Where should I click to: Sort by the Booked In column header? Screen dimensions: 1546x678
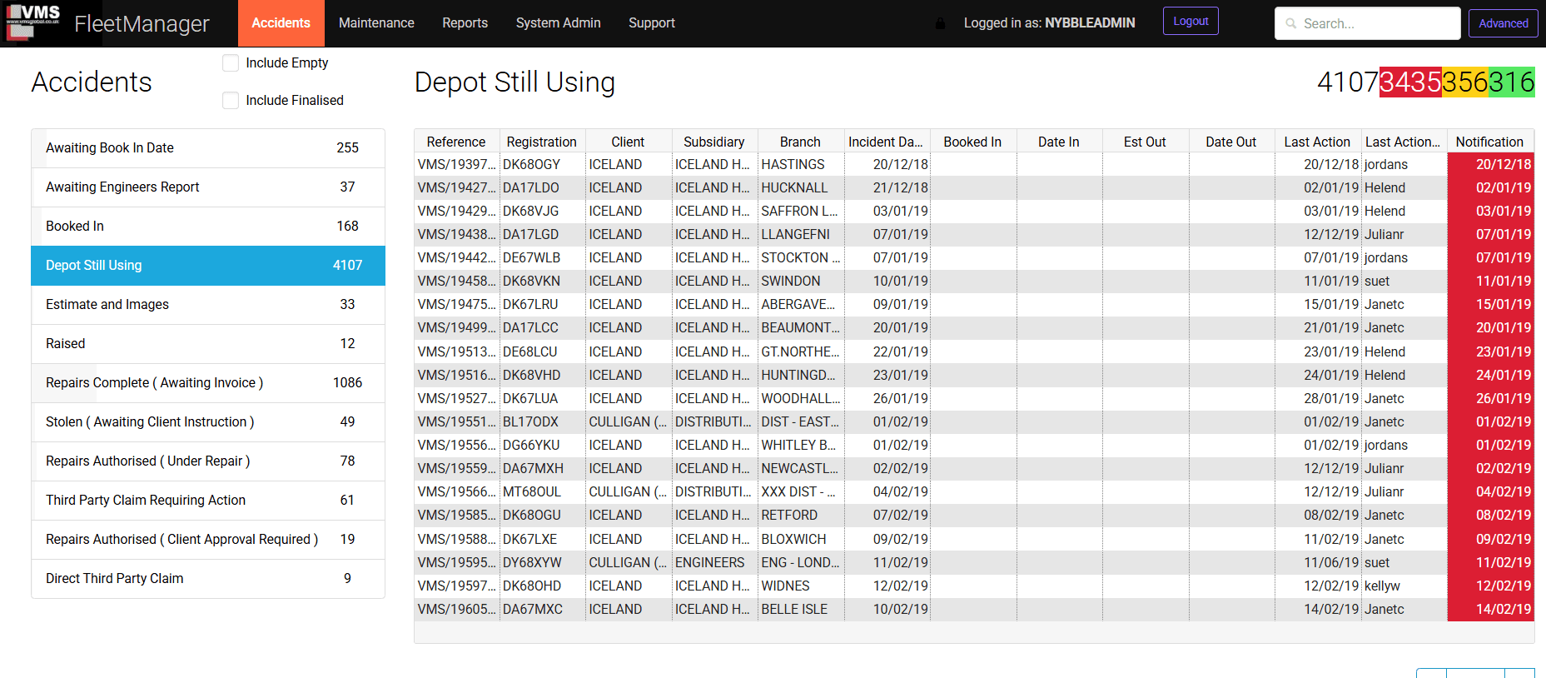click(x=972, y=142)
